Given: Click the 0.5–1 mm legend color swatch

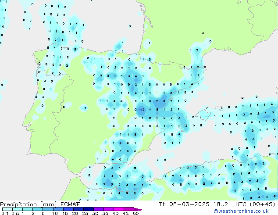Looking at the screenshot, I should (x=18, y=209).
